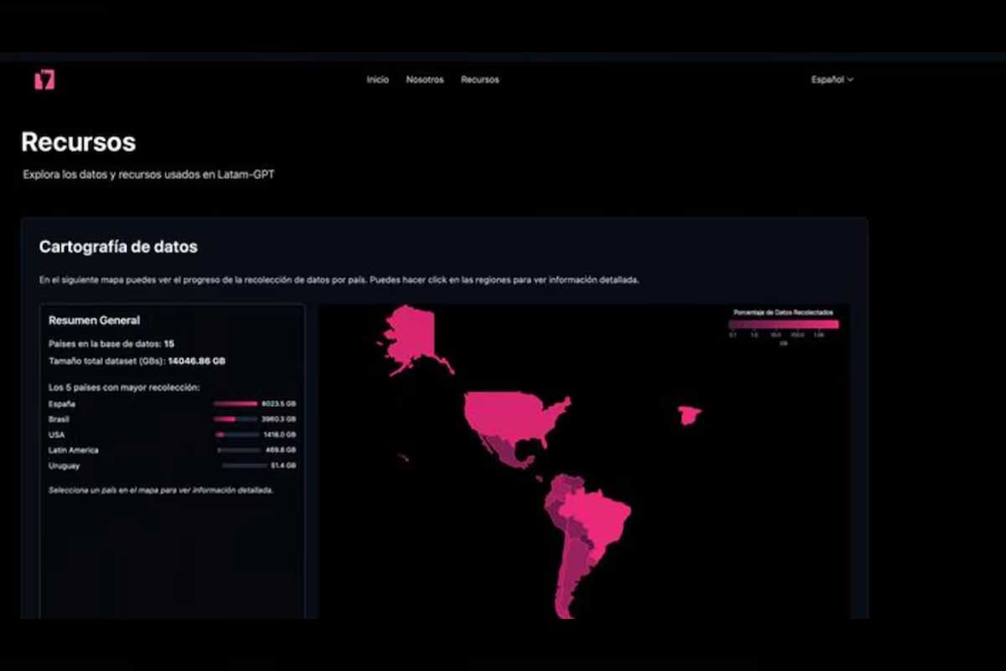
Task: Click the 8023.5 GB value for España
Action: (278, 403)
